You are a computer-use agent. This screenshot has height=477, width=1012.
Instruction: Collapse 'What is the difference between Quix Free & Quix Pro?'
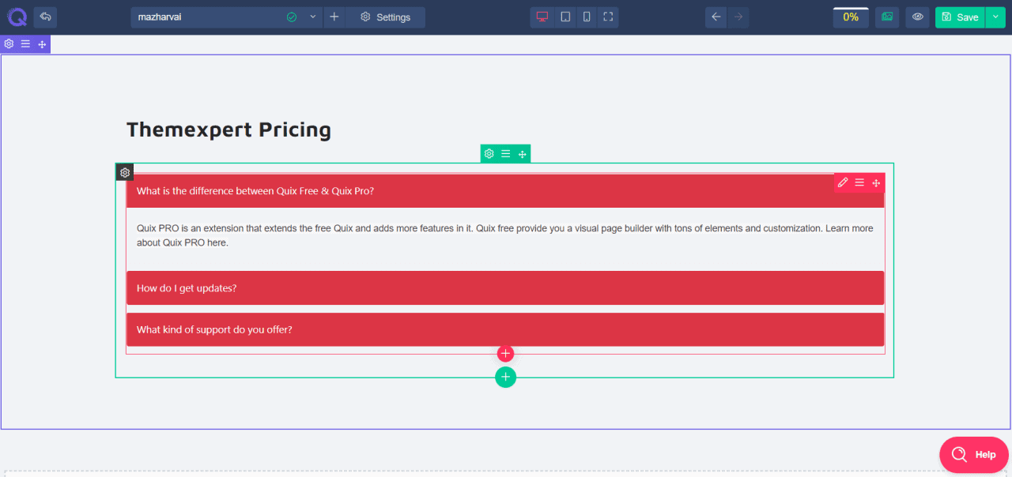click(x=505, y=191)
